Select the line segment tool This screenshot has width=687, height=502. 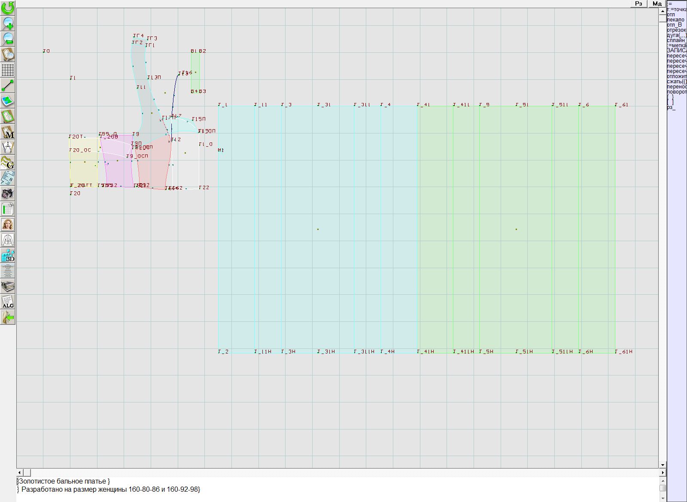click(8, 85)
